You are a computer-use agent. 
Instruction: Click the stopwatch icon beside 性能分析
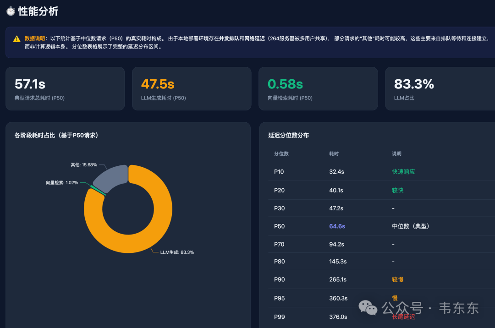[11, 11]
